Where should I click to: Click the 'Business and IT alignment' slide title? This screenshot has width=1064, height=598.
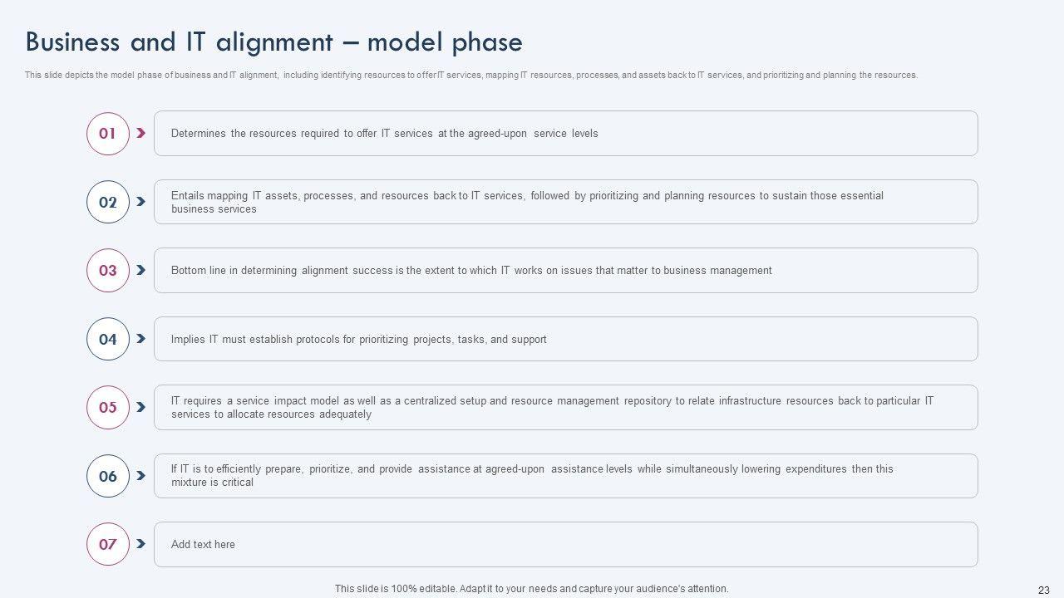[x=274, y=42]
